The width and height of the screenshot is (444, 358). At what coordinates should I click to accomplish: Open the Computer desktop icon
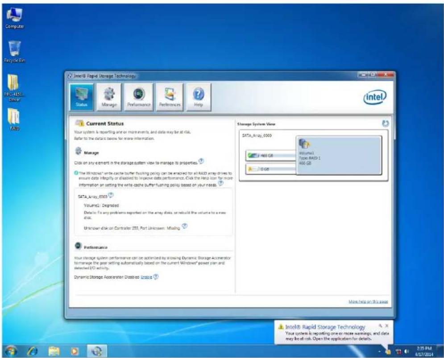[x=14, y=18]
